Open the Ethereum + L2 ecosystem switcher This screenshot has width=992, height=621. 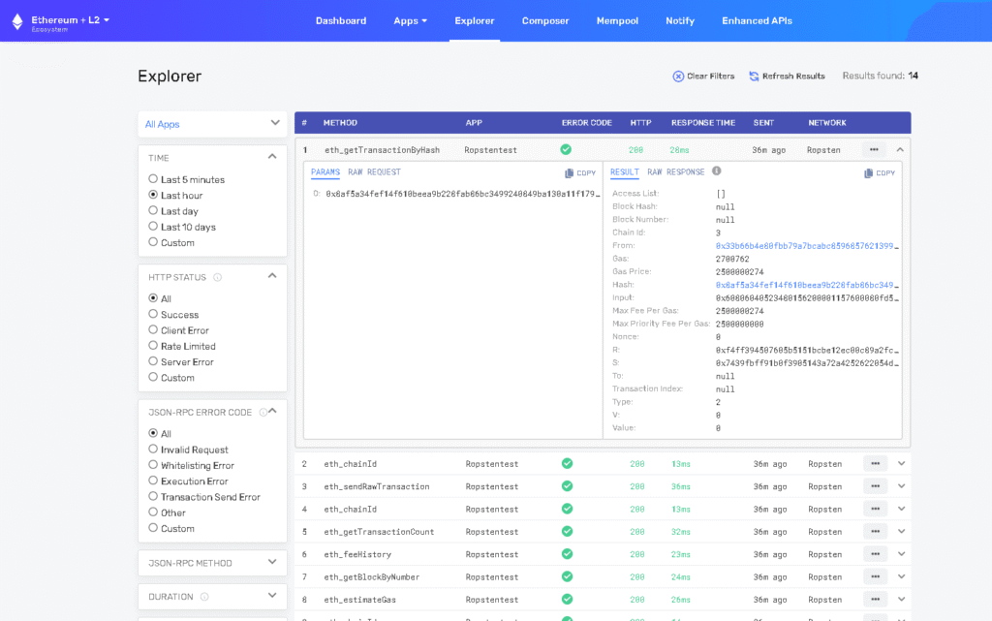(71, 20)
